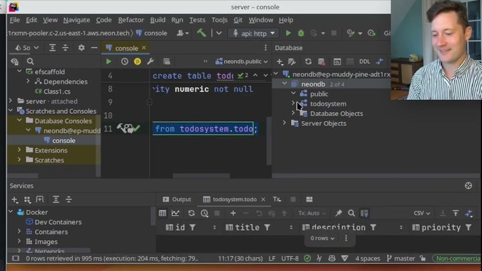Click the editor horizontal scrollbar

tap(201, 176)
